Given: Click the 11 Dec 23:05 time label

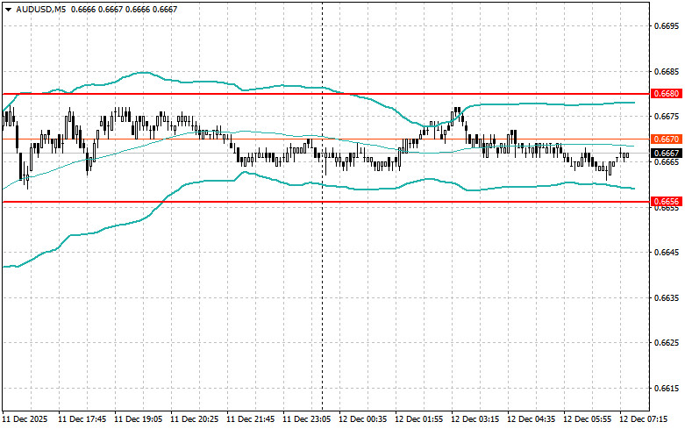Looking at the screenshot, I should [307, 419].
